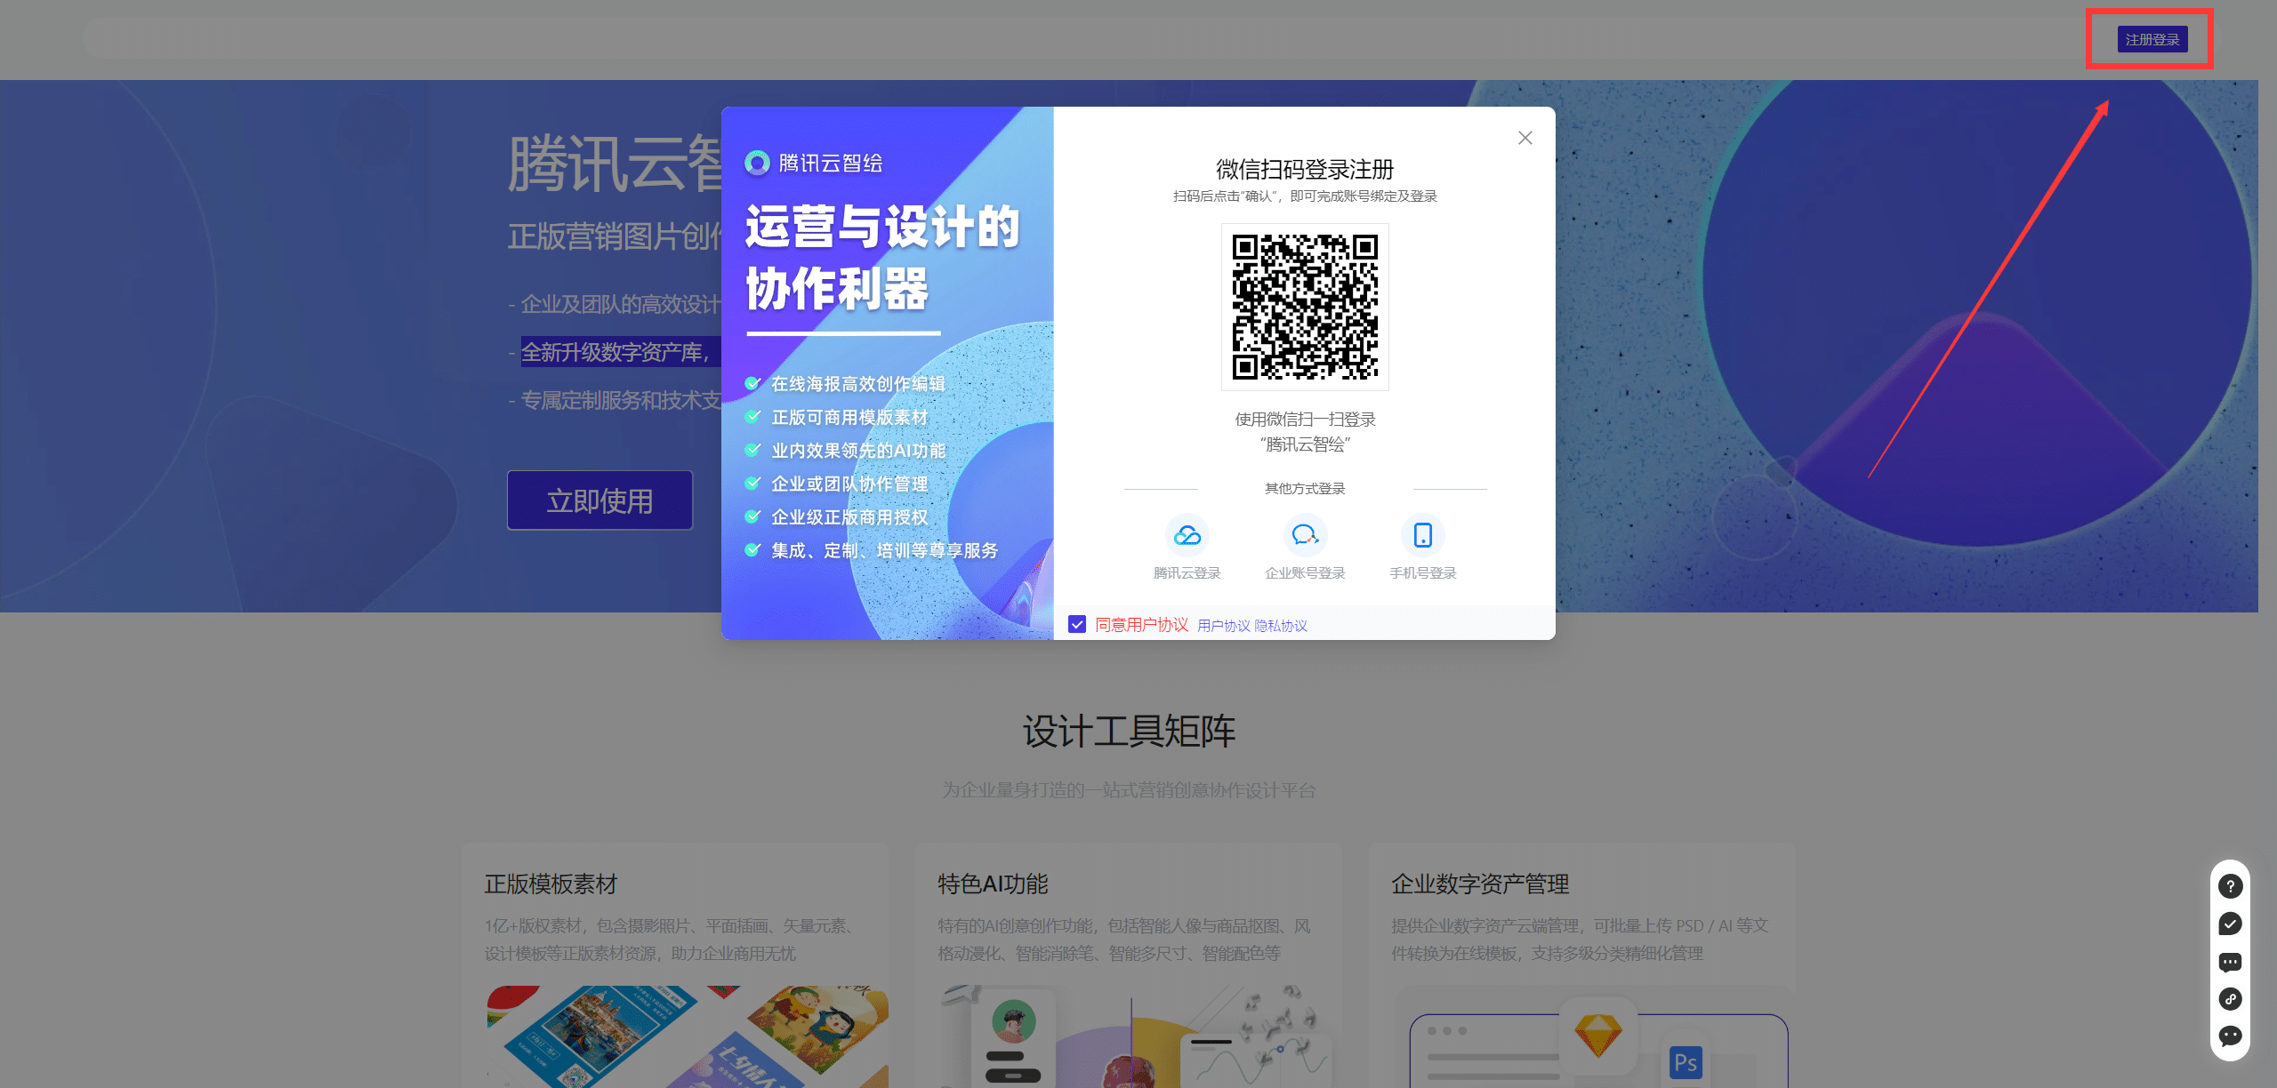The image size is (2277, 1088).
Task: Choose enterprise account login icon
Action: (1304, 535)
